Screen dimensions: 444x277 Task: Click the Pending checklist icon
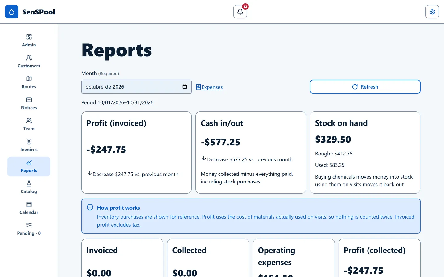click(29, 225)
